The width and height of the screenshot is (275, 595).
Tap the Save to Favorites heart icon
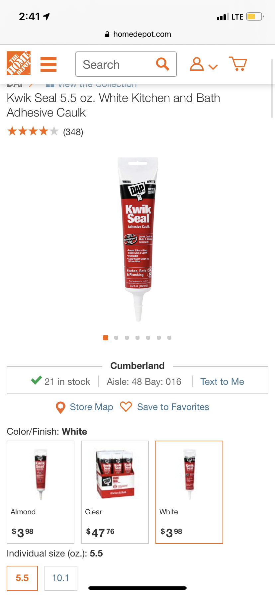[126, 407]
